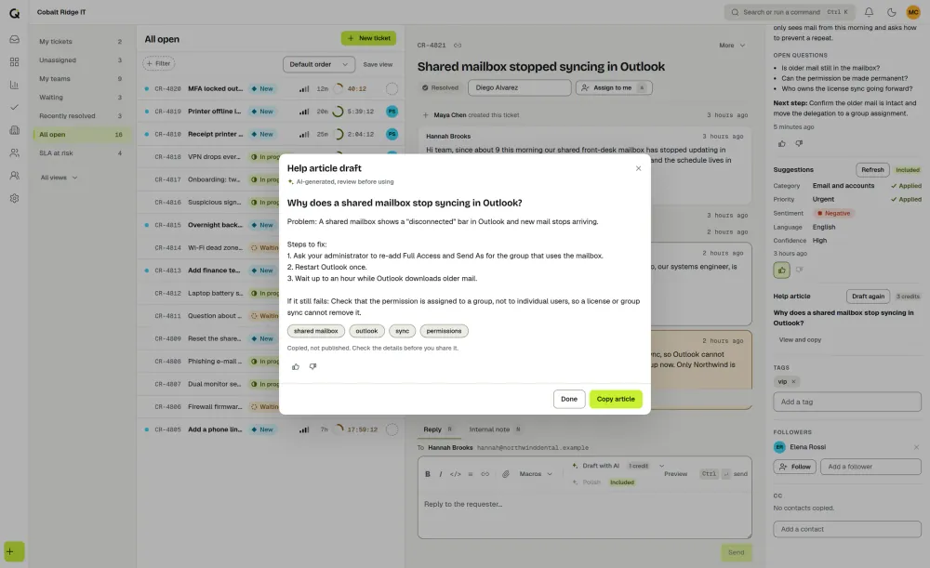Open the Default order dropdown
Screen dimensions: 930x568
tap(318, 64)
